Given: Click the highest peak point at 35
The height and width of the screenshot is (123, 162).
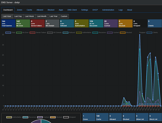Looking at the screenshot, I should coord(140,35).
